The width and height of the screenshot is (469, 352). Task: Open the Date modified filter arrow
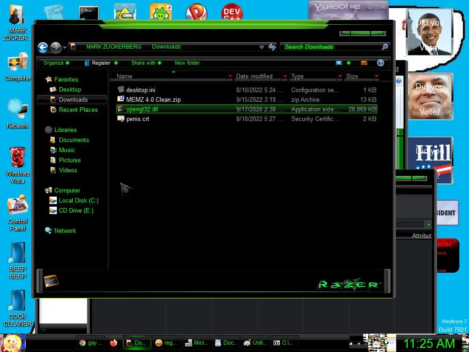coord(285,77)
